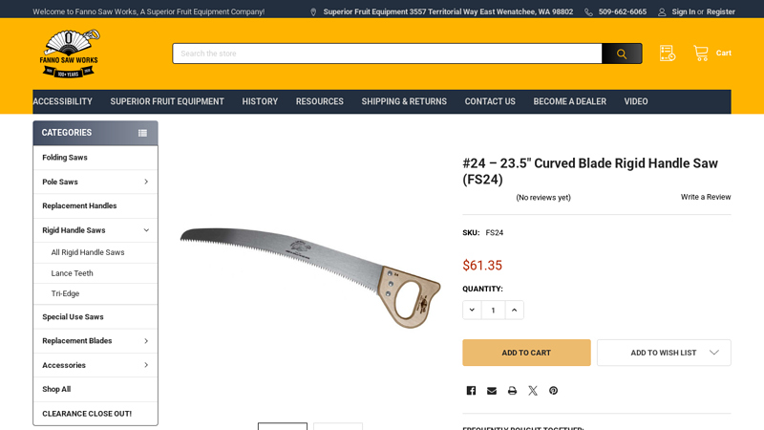Share product via email icon
This screenshot has height=430, width=764.
(x=492, y=391)
